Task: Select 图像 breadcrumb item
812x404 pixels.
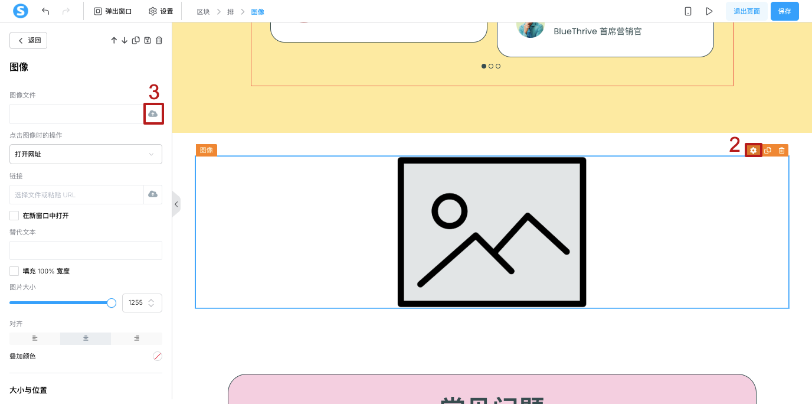Action: pyautogui.click(x=258, y=12)
